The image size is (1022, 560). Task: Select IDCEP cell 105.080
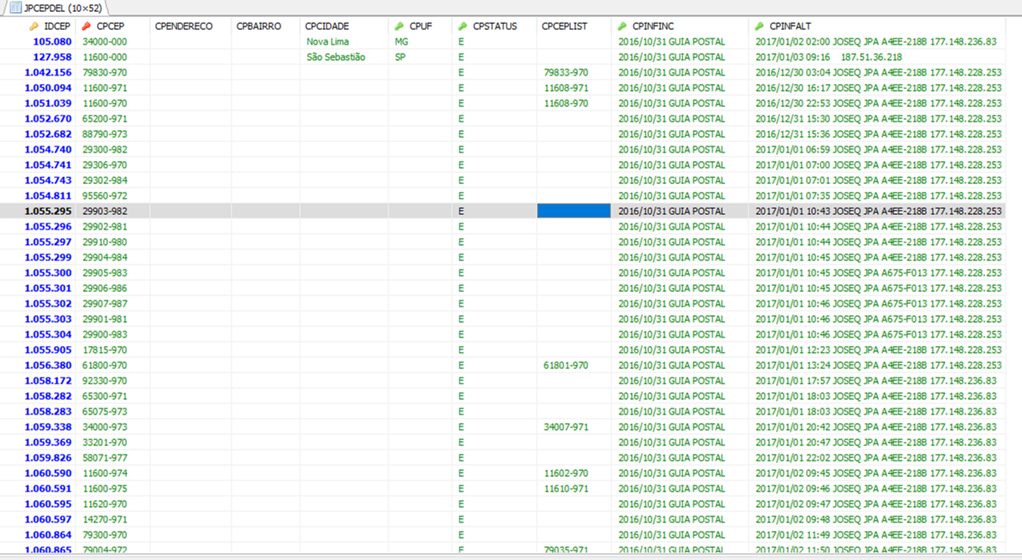52,42
